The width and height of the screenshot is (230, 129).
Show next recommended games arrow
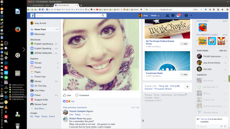pos(227,41)
